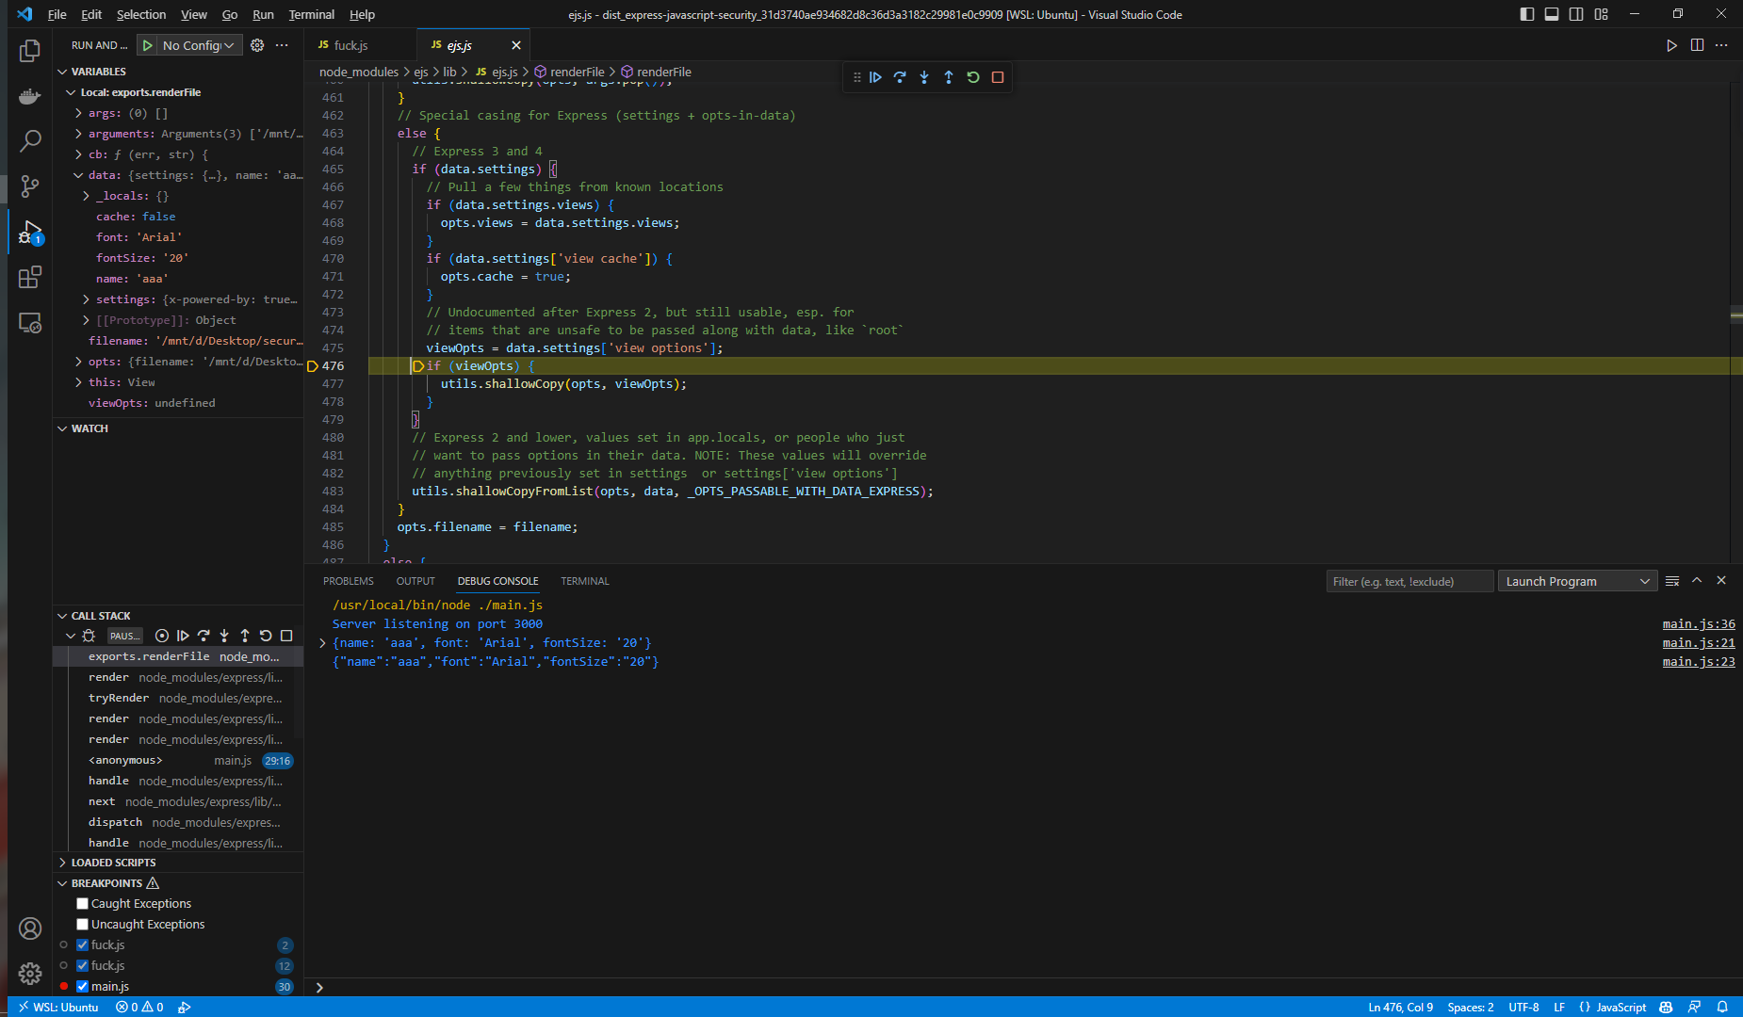Disable fuck.js breakpoint on line 12
The image size is (1743, 1017).
(x=82, y=966)
